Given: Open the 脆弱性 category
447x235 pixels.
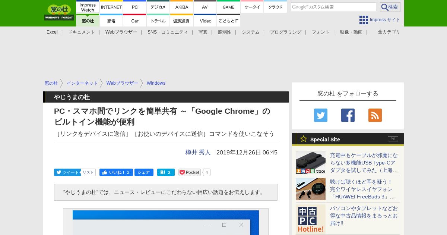Looking at the screenshot, I should pos(225,32).
